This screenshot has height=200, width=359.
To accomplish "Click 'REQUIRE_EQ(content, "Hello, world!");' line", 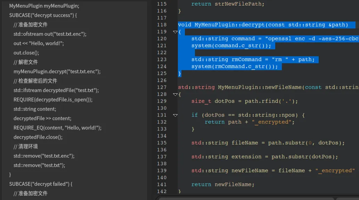I will (57, 128).
